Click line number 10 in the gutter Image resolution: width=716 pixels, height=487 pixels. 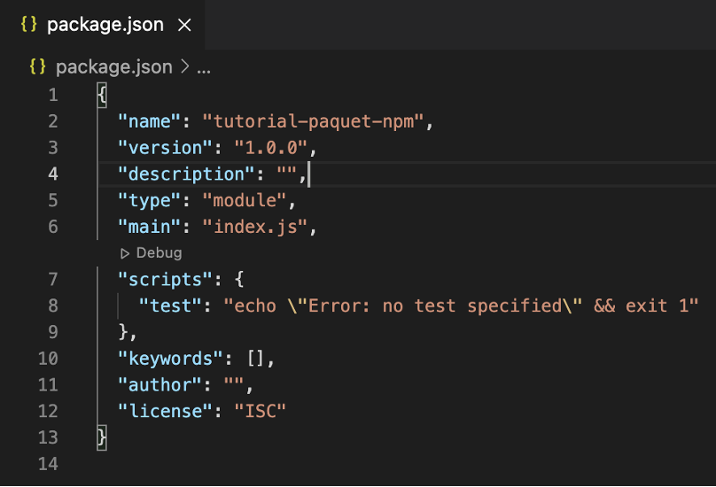48,359
